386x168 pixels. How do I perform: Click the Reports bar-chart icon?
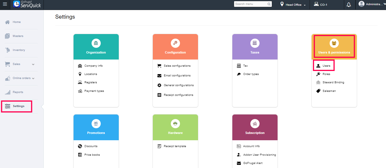click(x=7, y=92)
